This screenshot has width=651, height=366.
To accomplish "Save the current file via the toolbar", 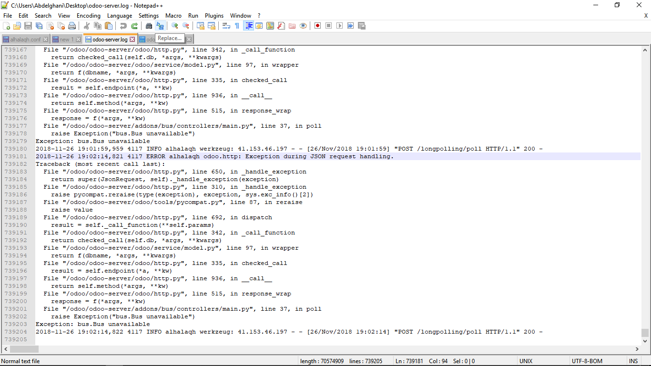I will 28,26.
